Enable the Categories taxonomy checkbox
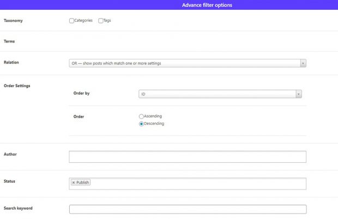 point(72,21)
